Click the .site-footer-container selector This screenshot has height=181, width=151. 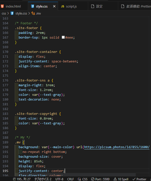pyautogui.click(x=36, y=52)
